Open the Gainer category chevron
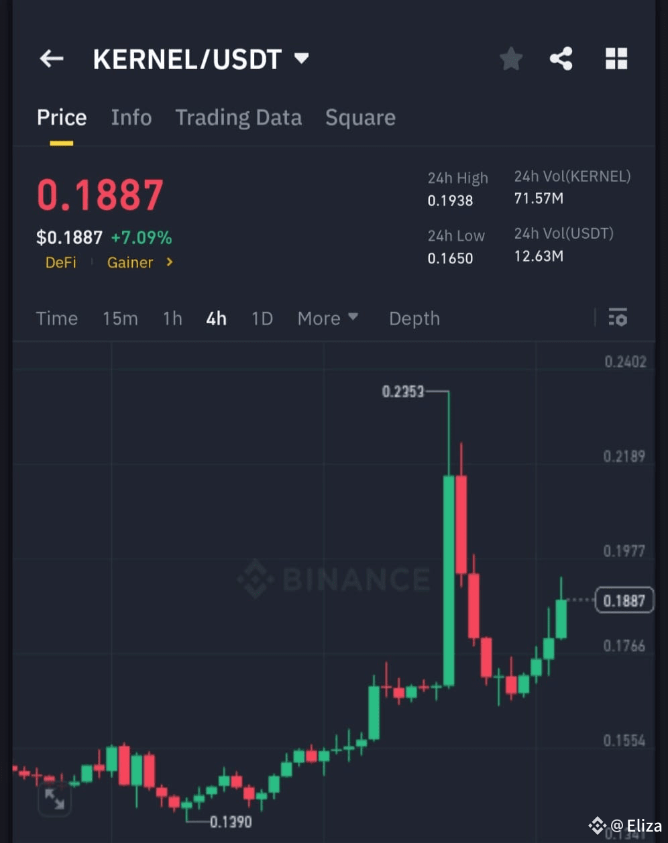The width and height of the screenshot is (668, 843). [x=170, y=262]
